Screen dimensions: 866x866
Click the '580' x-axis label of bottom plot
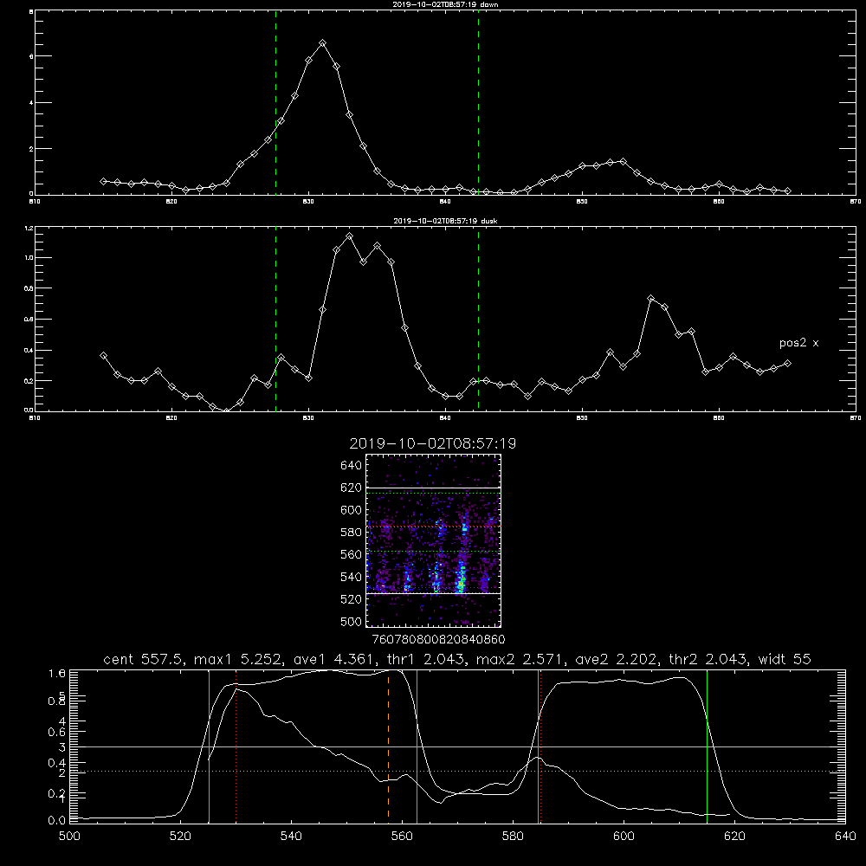(x=513, y=837)
